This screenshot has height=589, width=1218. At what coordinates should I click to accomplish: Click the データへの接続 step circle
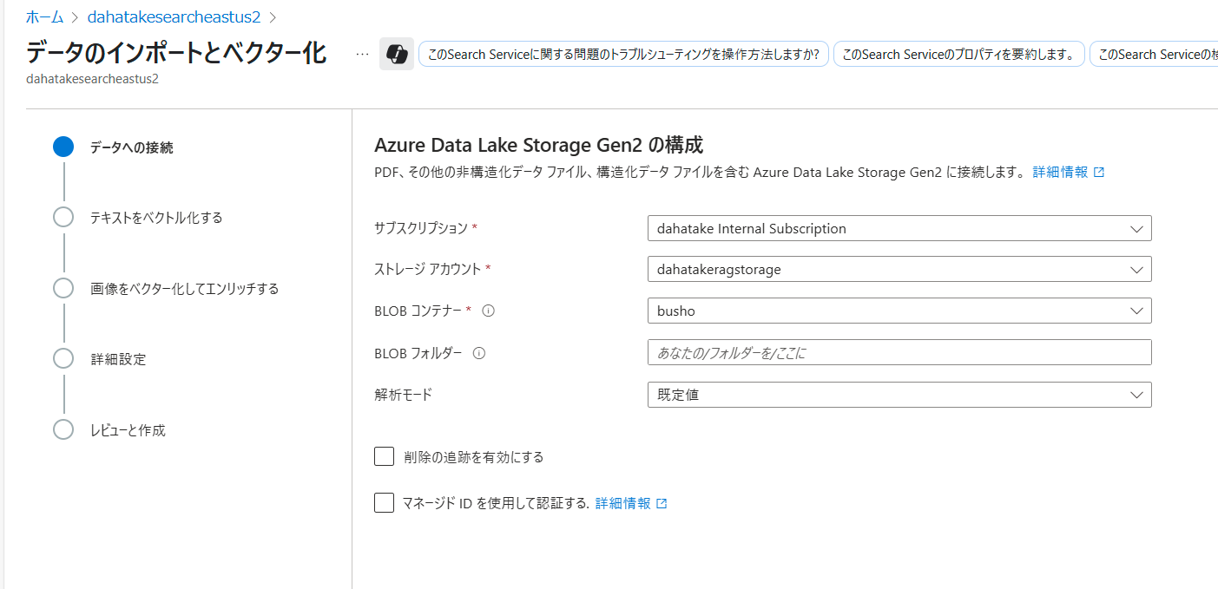(63, 147)
